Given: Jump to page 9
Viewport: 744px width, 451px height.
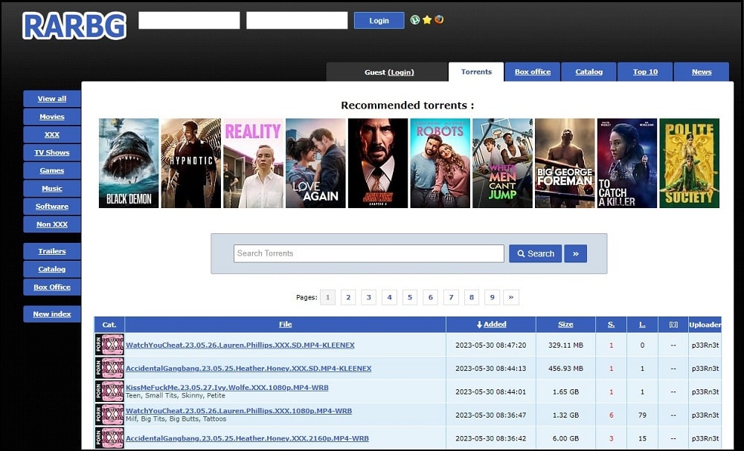Looking at the screenshot, I should click(x=492, y=297).
